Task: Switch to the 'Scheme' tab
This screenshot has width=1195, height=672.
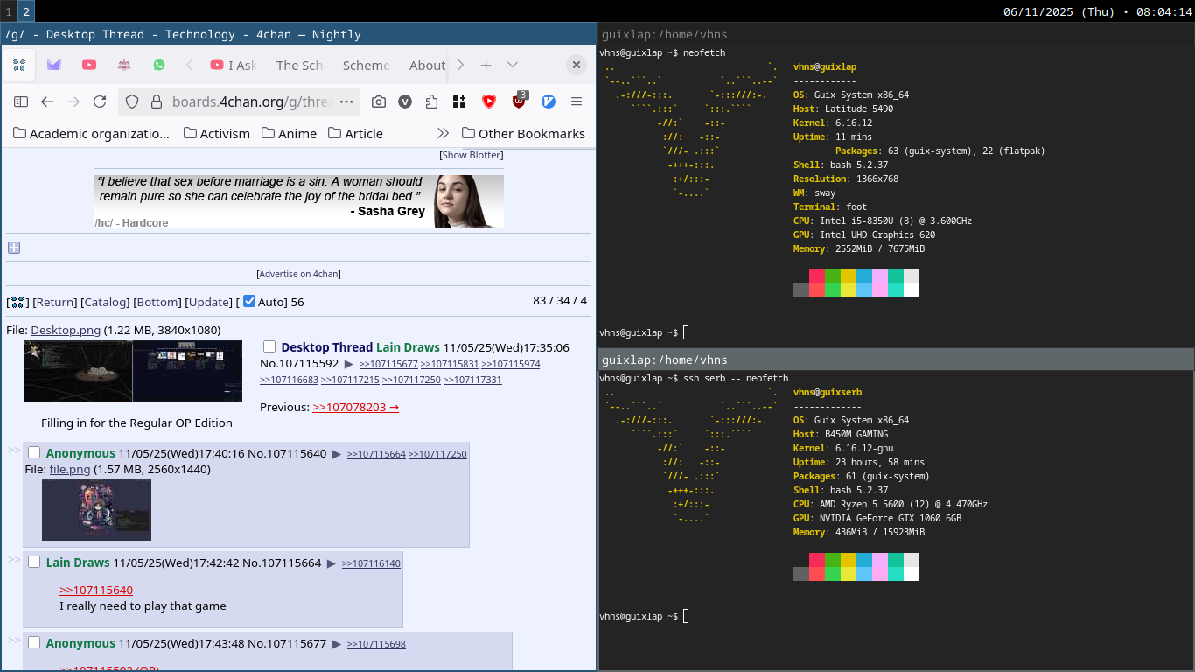Action: click(366, 65)
